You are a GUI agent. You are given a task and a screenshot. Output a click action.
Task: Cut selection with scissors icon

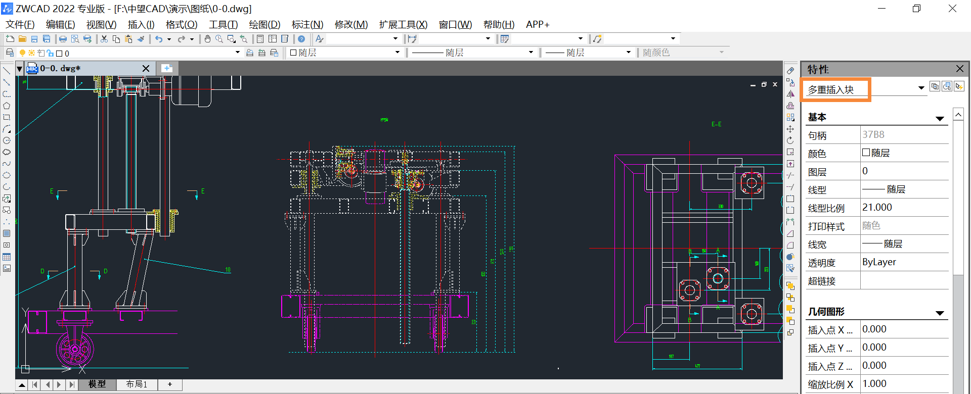coord(104,39)
